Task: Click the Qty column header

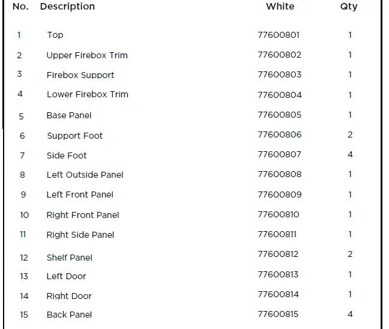Action: click(348, 7)
